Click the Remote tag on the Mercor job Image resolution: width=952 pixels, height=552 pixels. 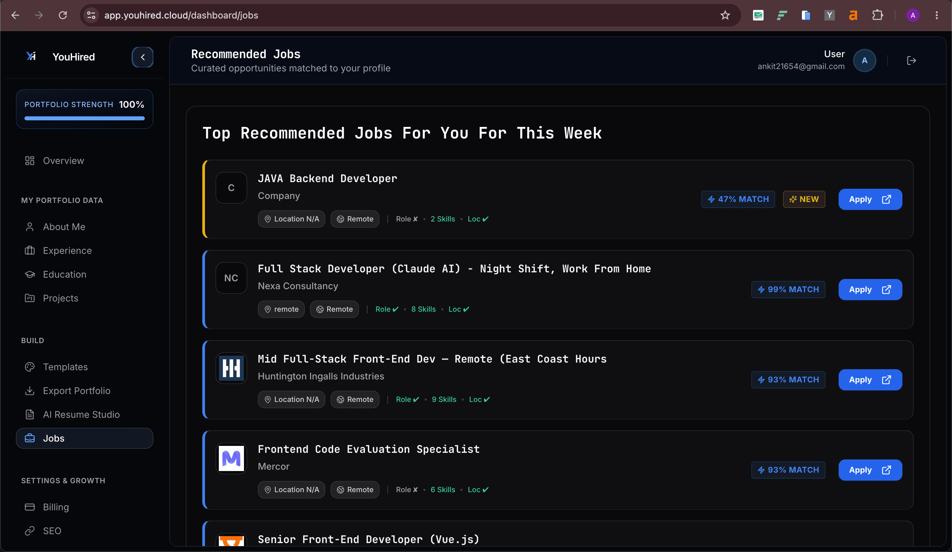[x=355, y=490]
